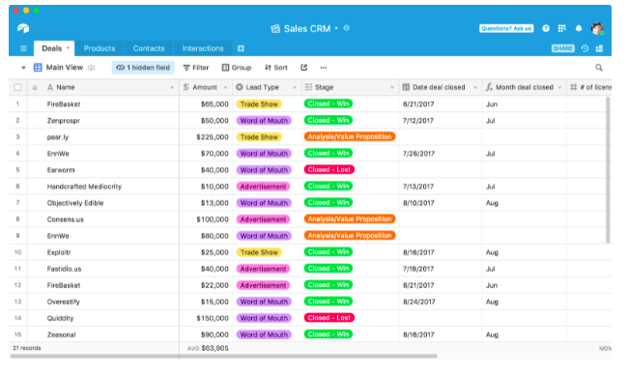Click the 21 records count
Viewport: 628px width, 377px height.
[x=27, y=348]
